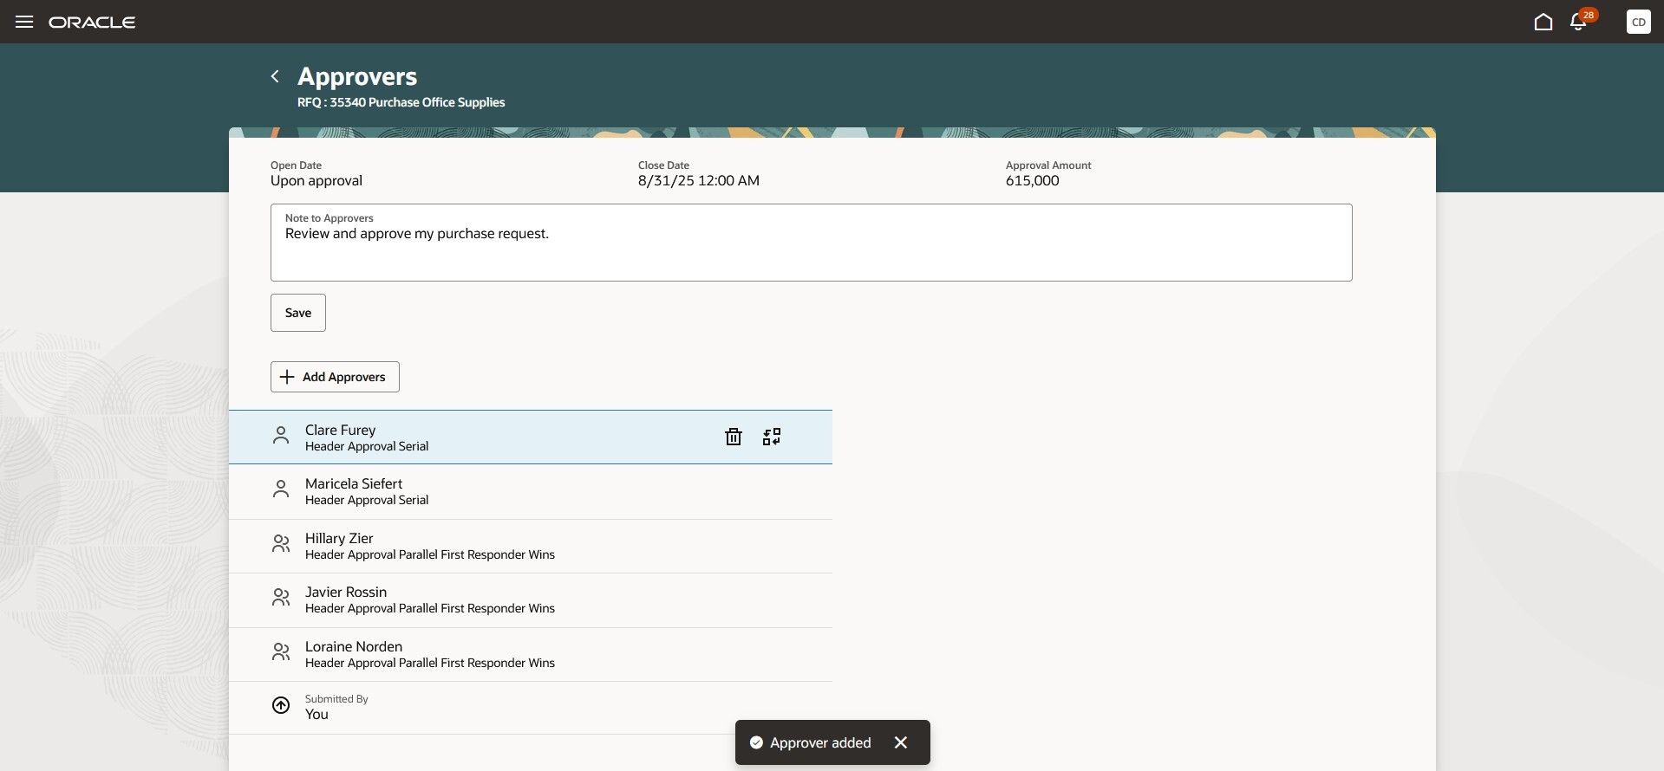Delete approver Clare Furey
Viewport: 1664px width, 771px height.
(734, 437)
